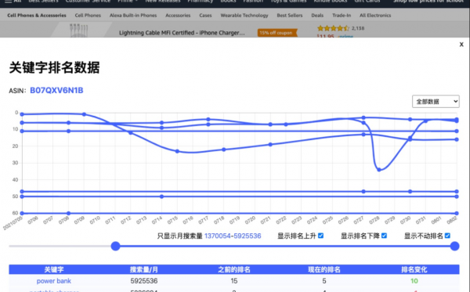This screenshot has width=470, height=292.
Task: Open the power bank keyword link
Action: pos(54,281)
